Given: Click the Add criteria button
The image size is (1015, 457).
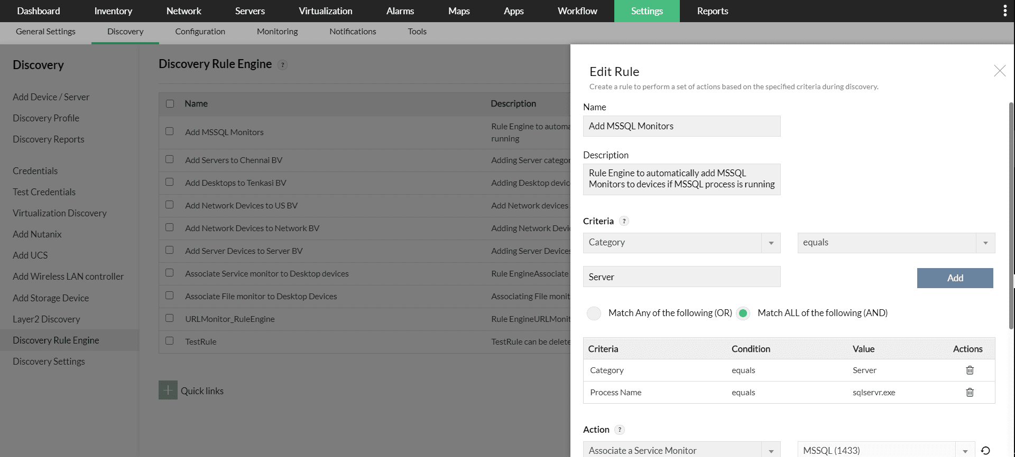Looking at the screenshot, I should 955,278.
